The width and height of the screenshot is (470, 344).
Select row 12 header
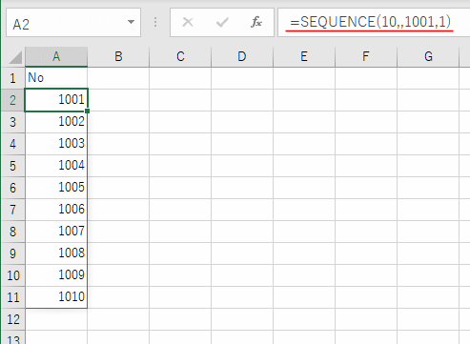[12, 319]
